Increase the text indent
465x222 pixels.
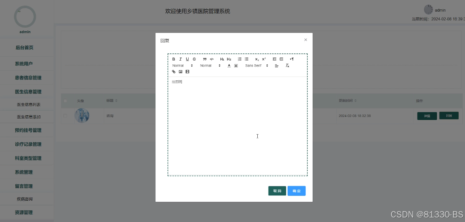[x=281, y=59]
